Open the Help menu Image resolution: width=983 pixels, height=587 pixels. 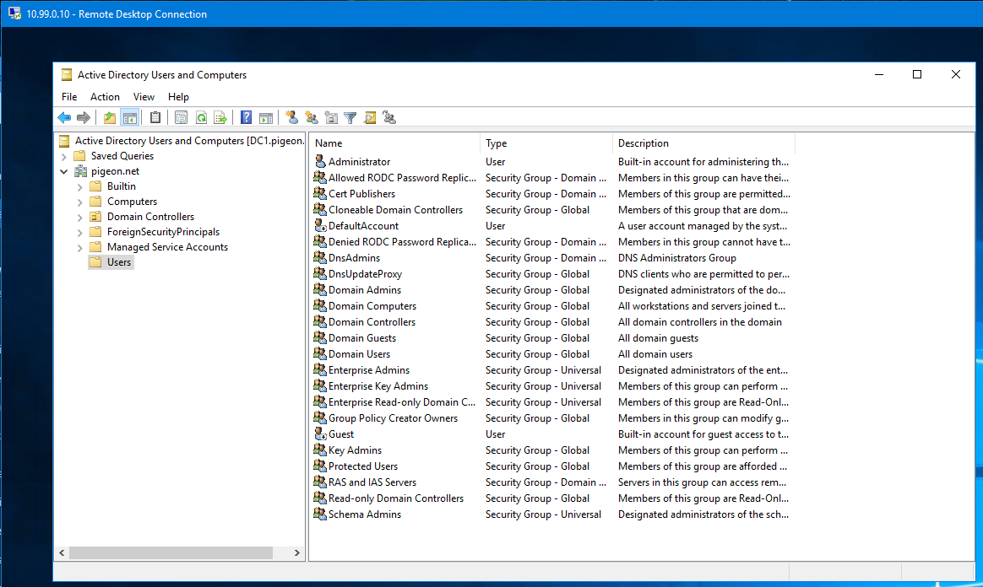pyautogui.click(x=178, y=97)
